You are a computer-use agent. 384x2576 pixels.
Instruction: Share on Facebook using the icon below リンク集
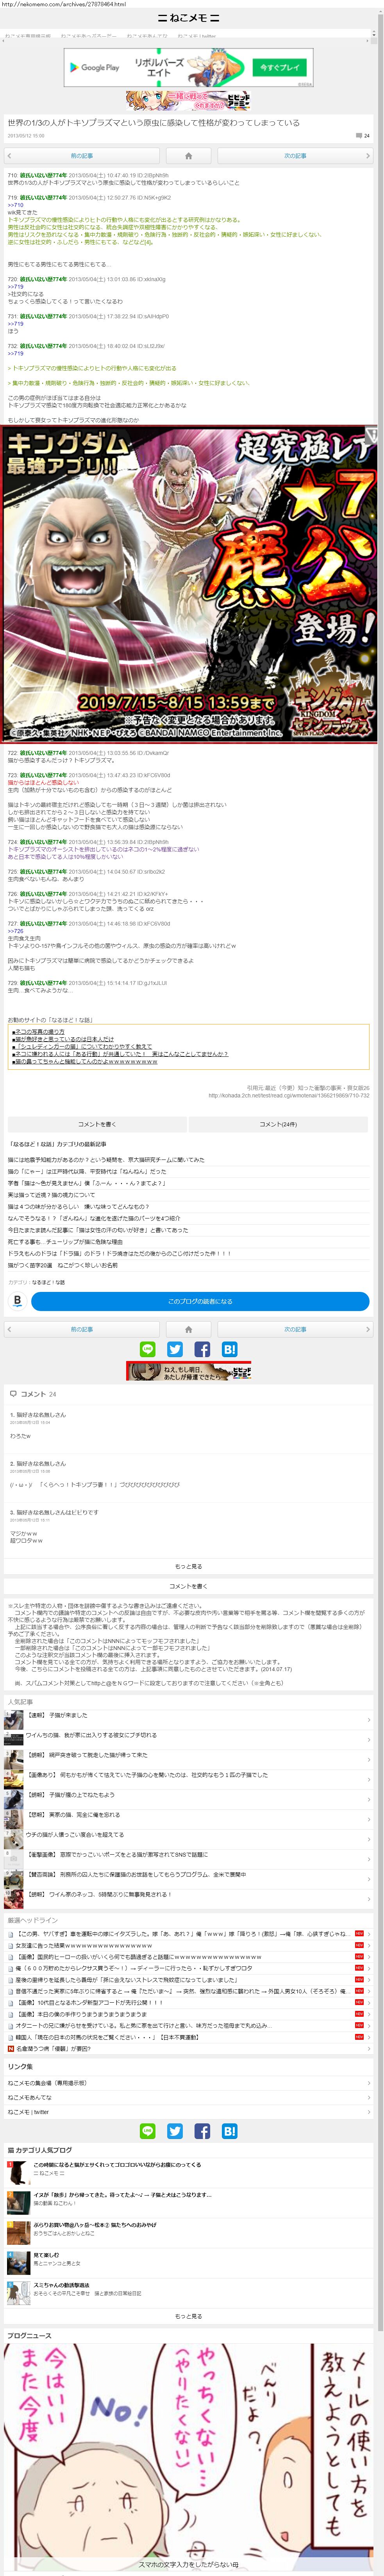[x=202, y=2131]
